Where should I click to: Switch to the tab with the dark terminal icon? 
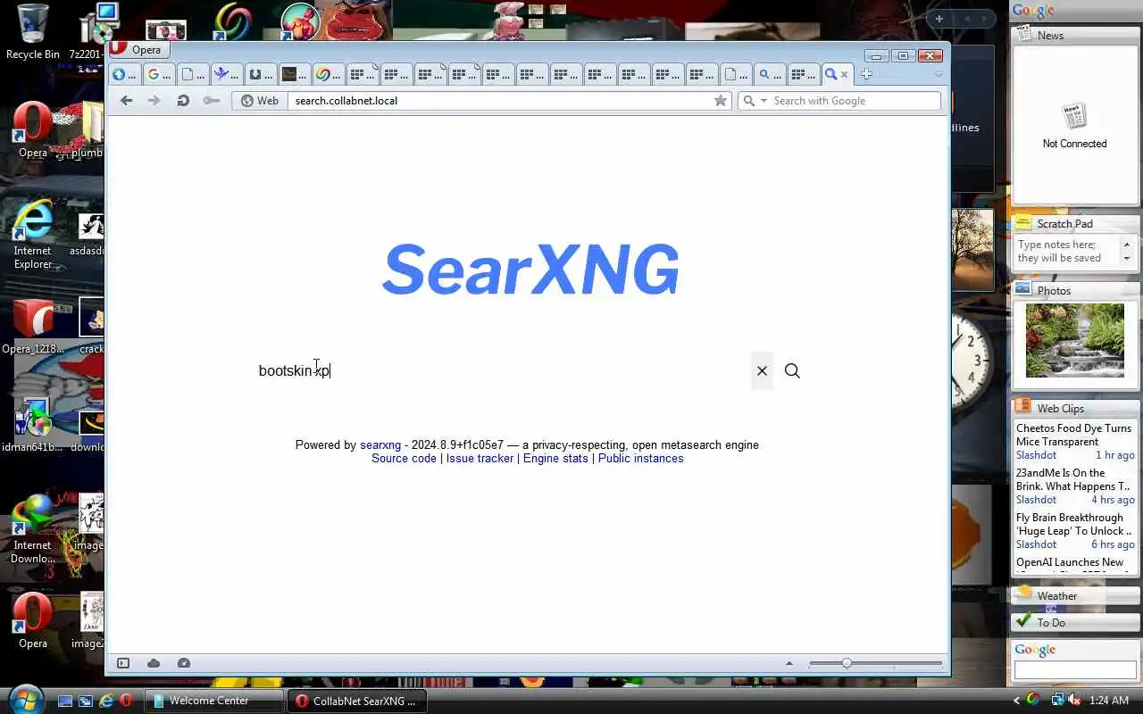294,74
